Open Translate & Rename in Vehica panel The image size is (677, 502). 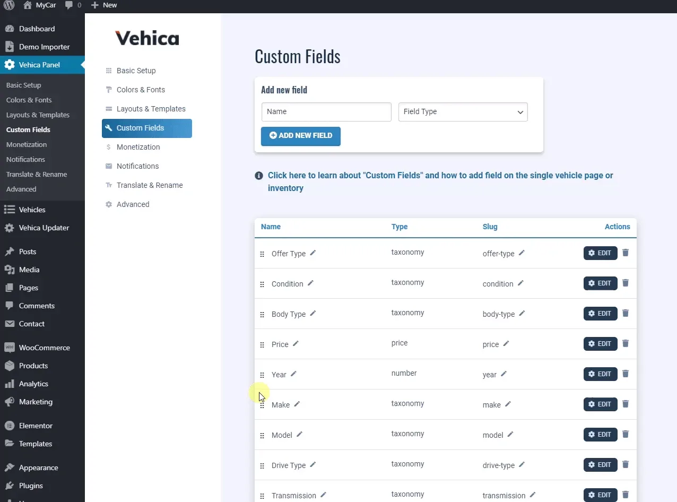[150, 185]
